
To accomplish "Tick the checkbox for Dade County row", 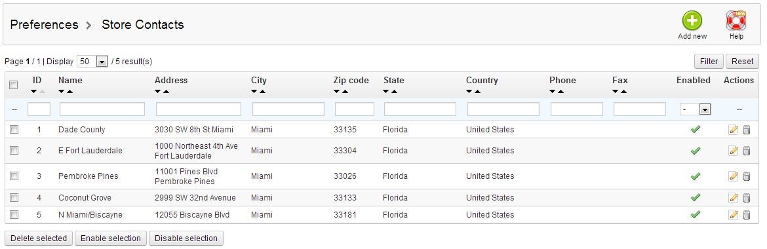I will click(x=14, y=130).
